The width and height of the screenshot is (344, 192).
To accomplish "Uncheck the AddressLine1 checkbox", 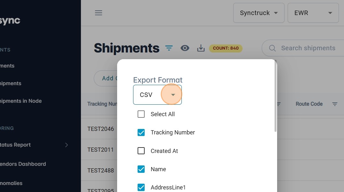I will (x=141, y=188).
